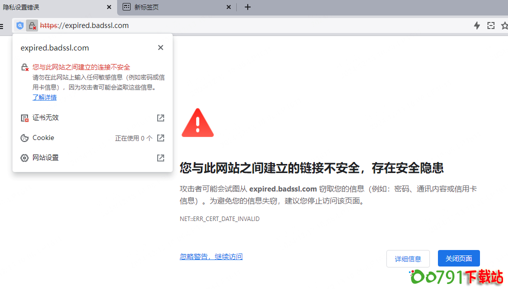
Task: Open certificate details via 证书无效 external-link icon
Action: [161, 118]
